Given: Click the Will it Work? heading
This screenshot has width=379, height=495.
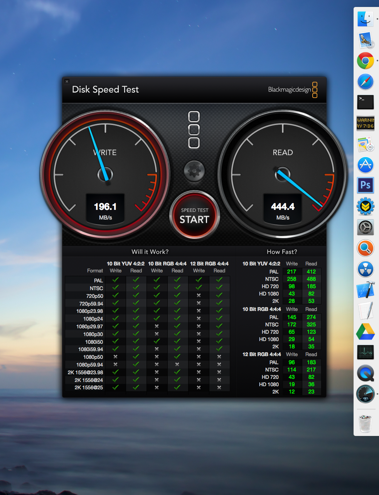Looking at the screenshot, I should [x=150, y=252].
